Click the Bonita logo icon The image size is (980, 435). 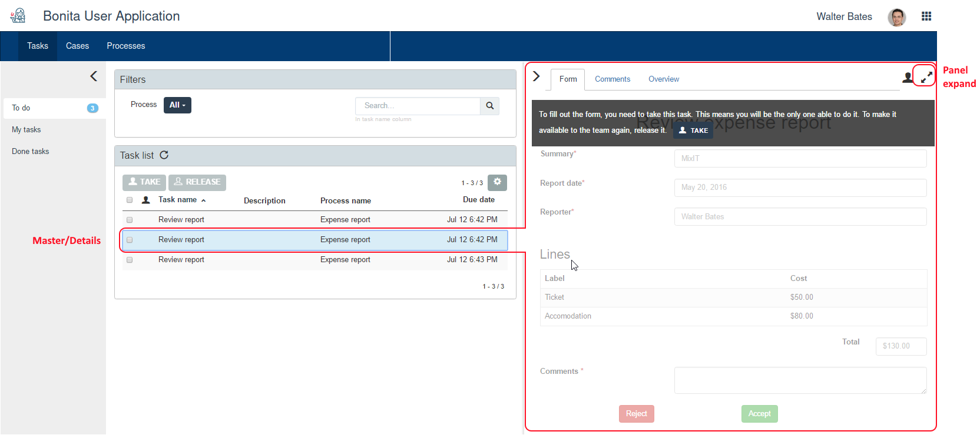pos(18,16)
